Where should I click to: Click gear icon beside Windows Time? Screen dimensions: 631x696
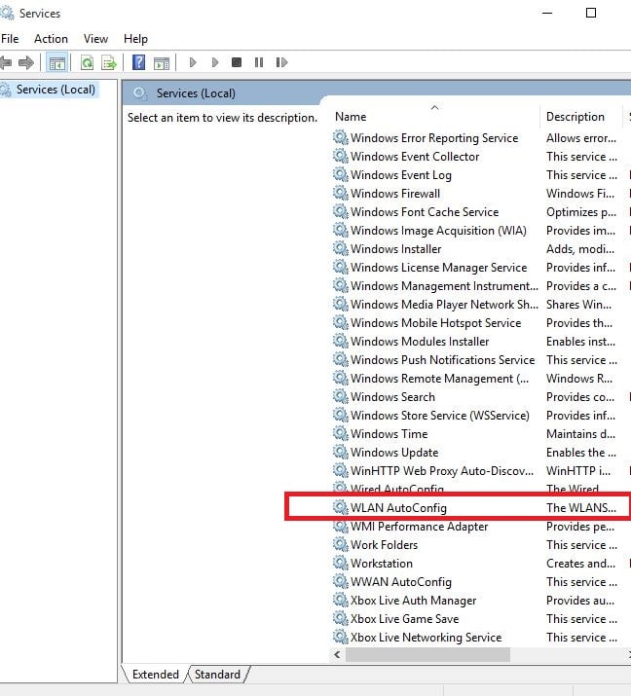[341, 433]
